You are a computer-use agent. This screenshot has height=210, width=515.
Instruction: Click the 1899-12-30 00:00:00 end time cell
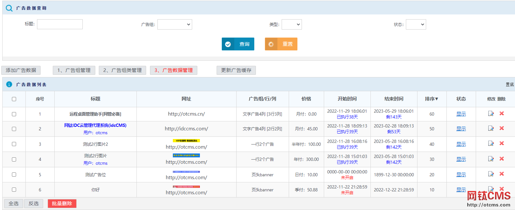(x=394, y=175)
